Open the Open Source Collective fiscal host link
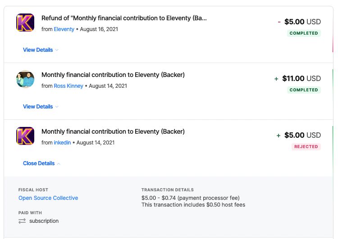 [x=48, y=198]
